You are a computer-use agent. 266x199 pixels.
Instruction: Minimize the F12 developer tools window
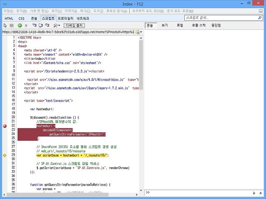[242, 3]
